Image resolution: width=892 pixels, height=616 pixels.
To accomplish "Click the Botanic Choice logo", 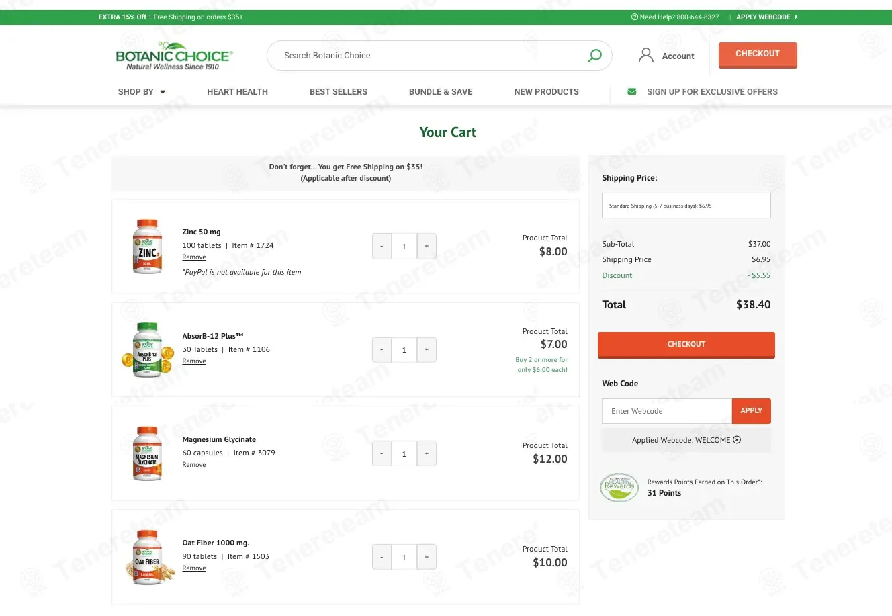I will [174, 56].
